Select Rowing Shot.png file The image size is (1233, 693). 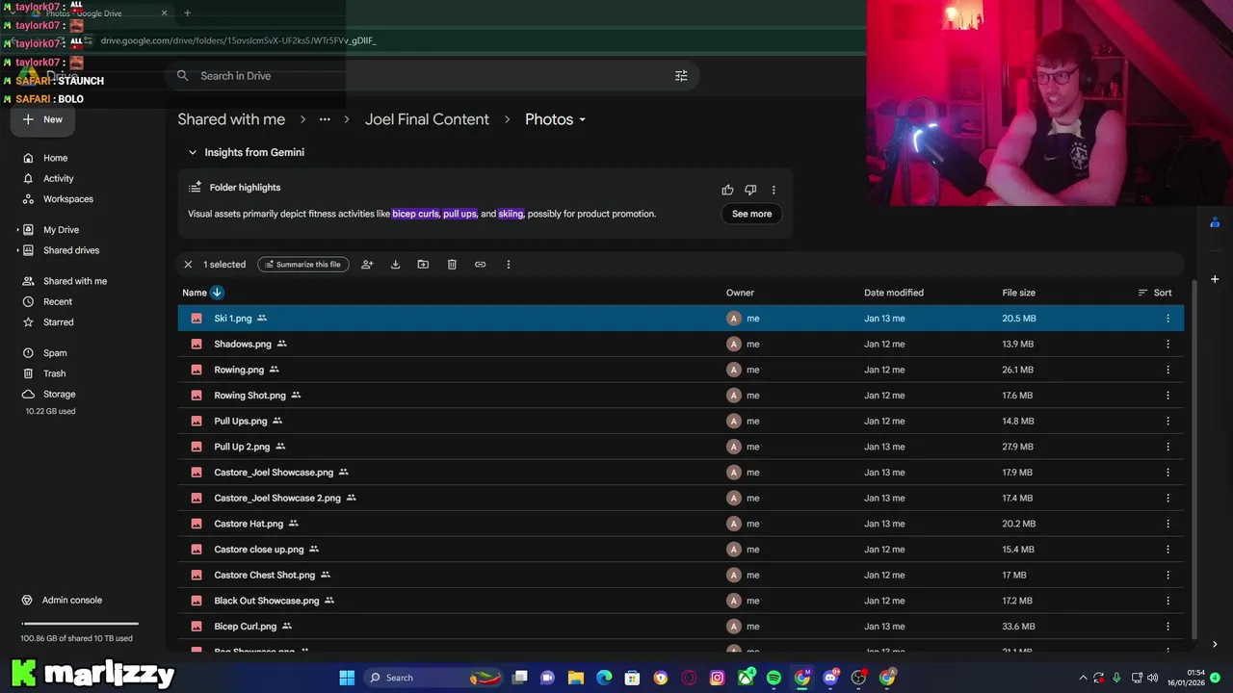point(680,396)
